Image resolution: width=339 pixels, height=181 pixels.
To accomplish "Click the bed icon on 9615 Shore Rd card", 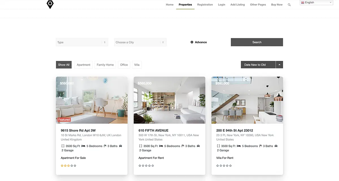I will (x=83, y=146).
